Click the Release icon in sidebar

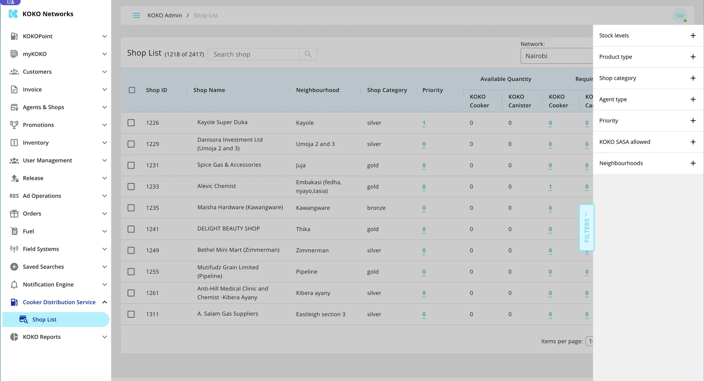click(14, 178)
